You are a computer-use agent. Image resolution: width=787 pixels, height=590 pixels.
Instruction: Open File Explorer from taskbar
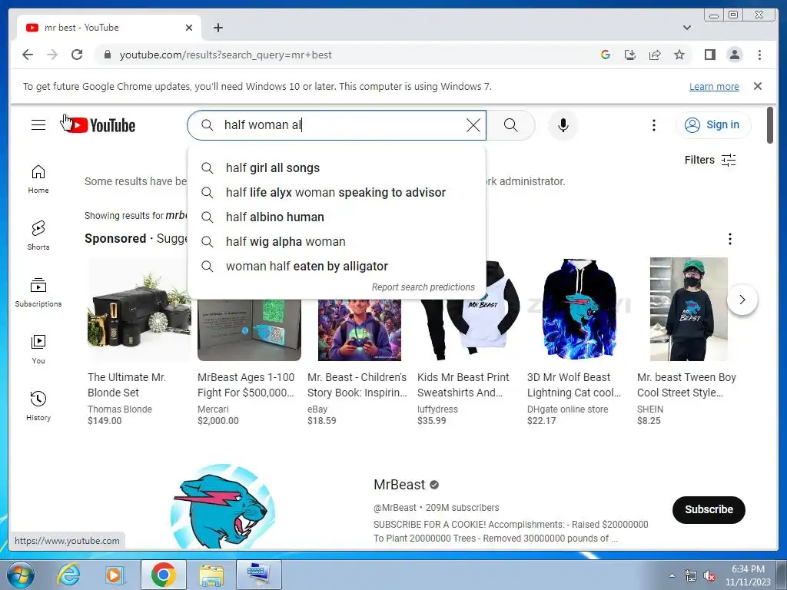coord(211,575)
